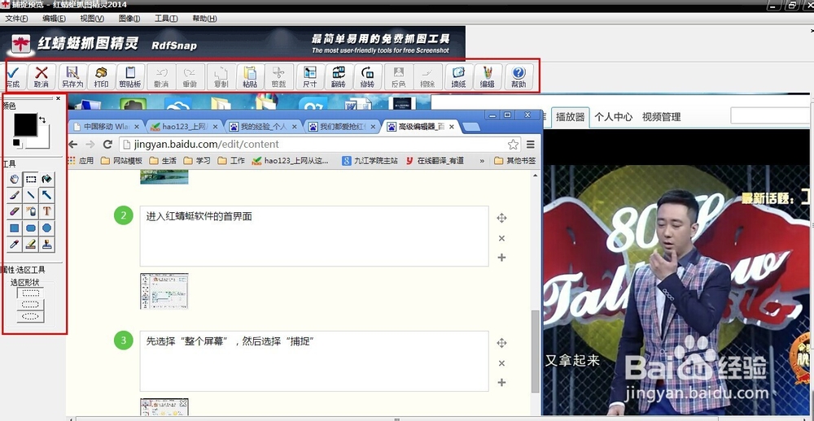
Task: Click the 重做 (Redo) toolbar icon
Action: coord(190,76)
